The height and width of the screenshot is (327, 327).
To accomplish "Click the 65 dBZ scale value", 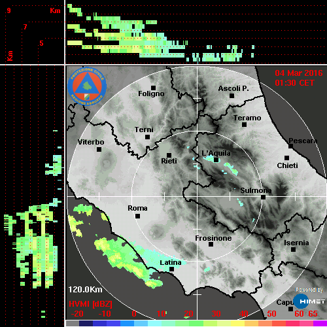I will [x=313, y=314].
